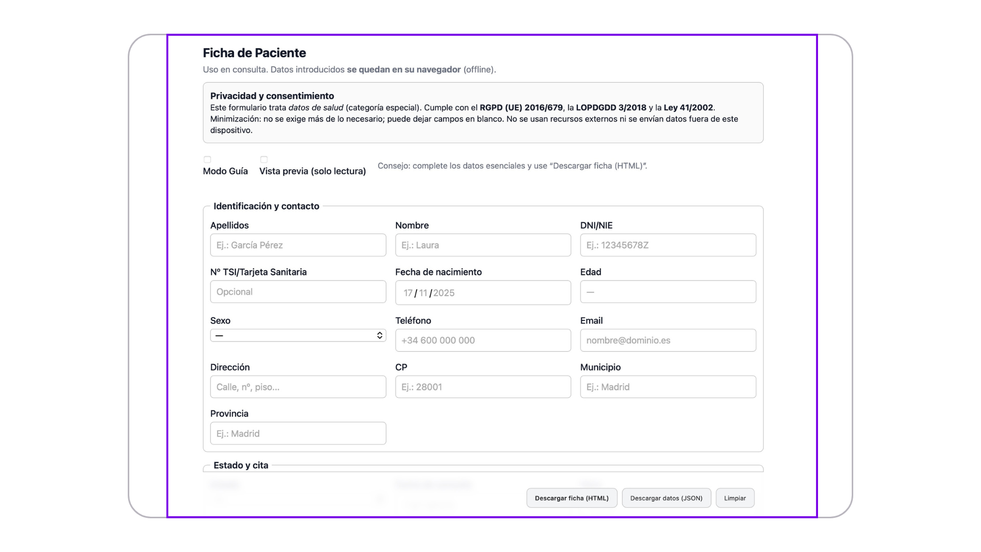The height and width of the screenshot is (552, 981).
Task: Focus the Teléfono input field
Action: point(483,340)
